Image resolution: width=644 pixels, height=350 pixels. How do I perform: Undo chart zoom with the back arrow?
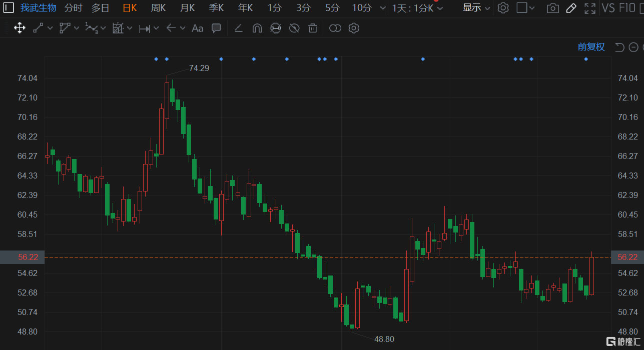tap(619, 47)
